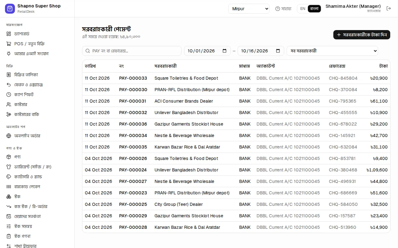Open বিক্রির তালিকা receipt icon
This screenshot has height=248, width=398.
click(x=9, y=75)
